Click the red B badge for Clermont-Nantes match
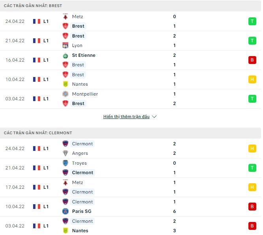263x235 pixels. pos(252,226)
